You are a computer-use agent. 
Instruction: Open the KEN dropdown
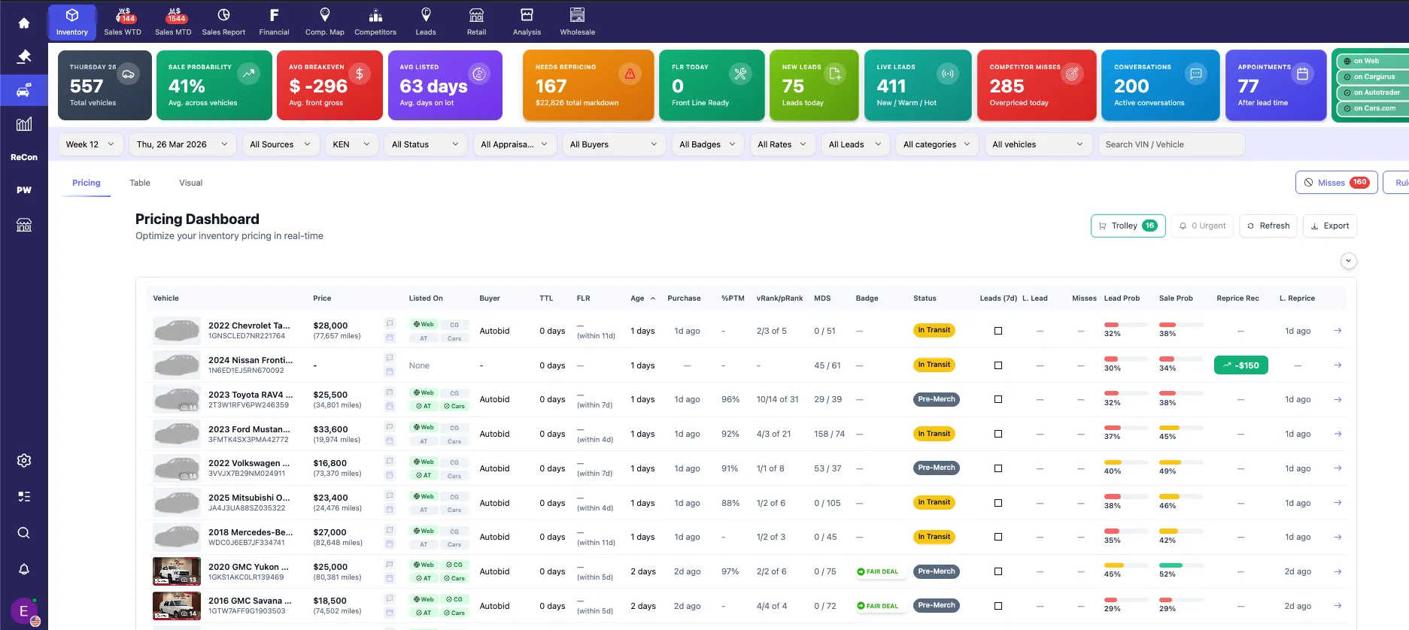pyautogui.click(x=351, y=144)
